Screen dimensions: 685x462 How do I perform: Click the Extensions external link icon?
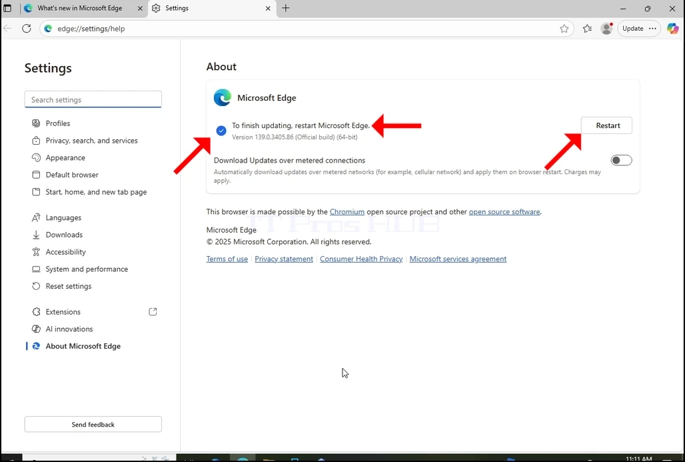(153, 311)
